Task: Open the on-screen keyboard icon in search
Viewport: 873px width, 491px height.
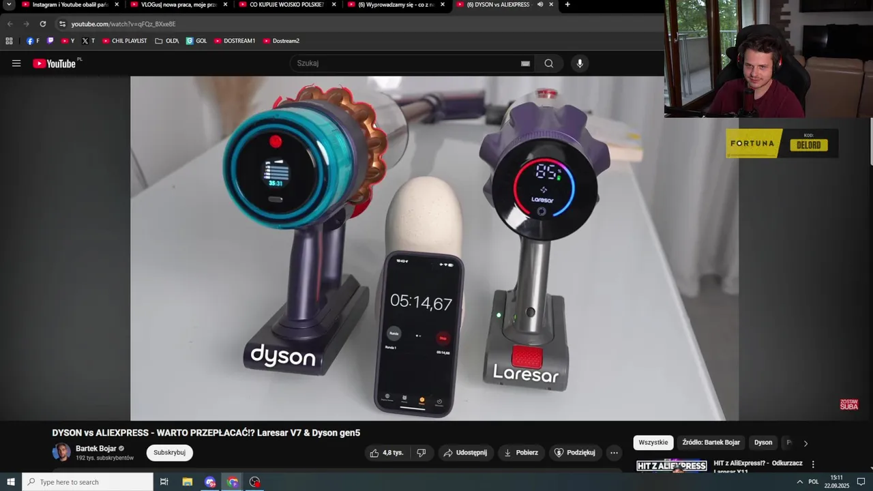Action: point(525,63)
